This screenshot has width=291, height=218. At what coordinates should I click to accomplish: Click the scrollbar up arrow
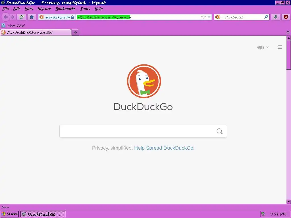pyautogui.click(x=289, y=38)
